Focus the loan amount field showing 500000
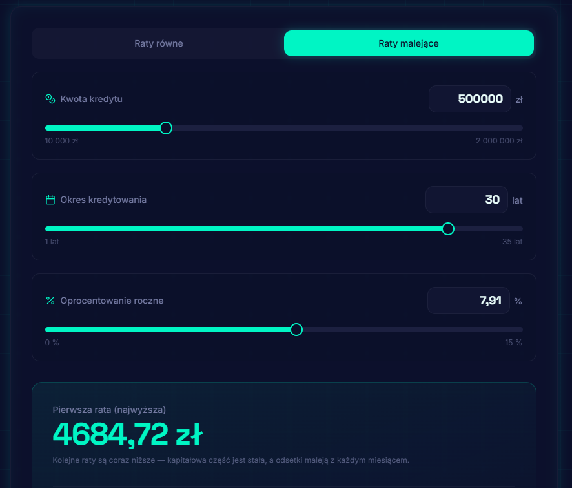Screen dimensions: 572x488 469,99
